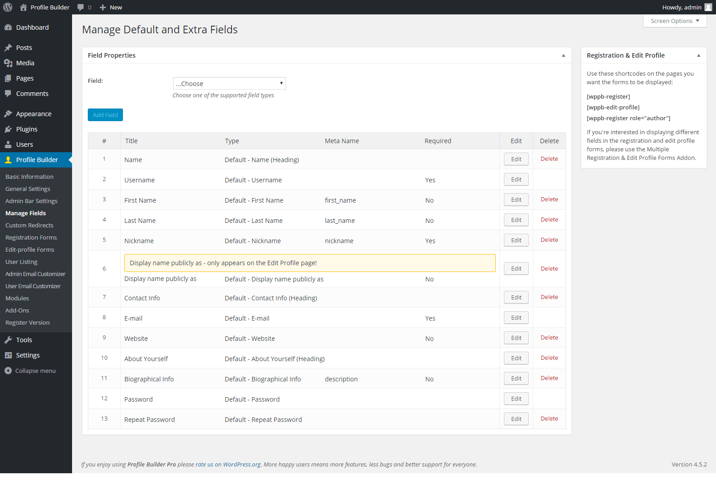716x489 pixels.
Task: Edit the Password field row
Action: 516,398
